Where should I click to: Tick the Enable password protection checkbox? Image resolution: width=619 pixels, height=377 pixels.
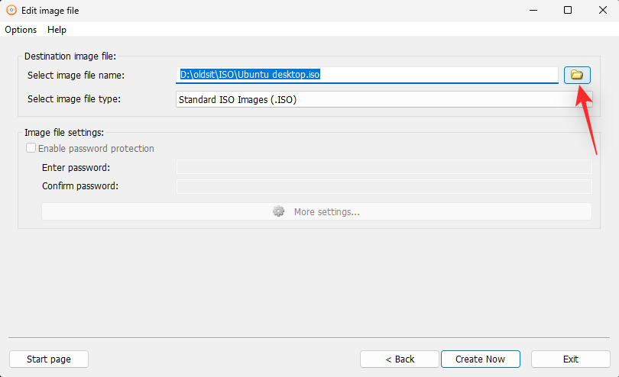[x=31, y=148]
